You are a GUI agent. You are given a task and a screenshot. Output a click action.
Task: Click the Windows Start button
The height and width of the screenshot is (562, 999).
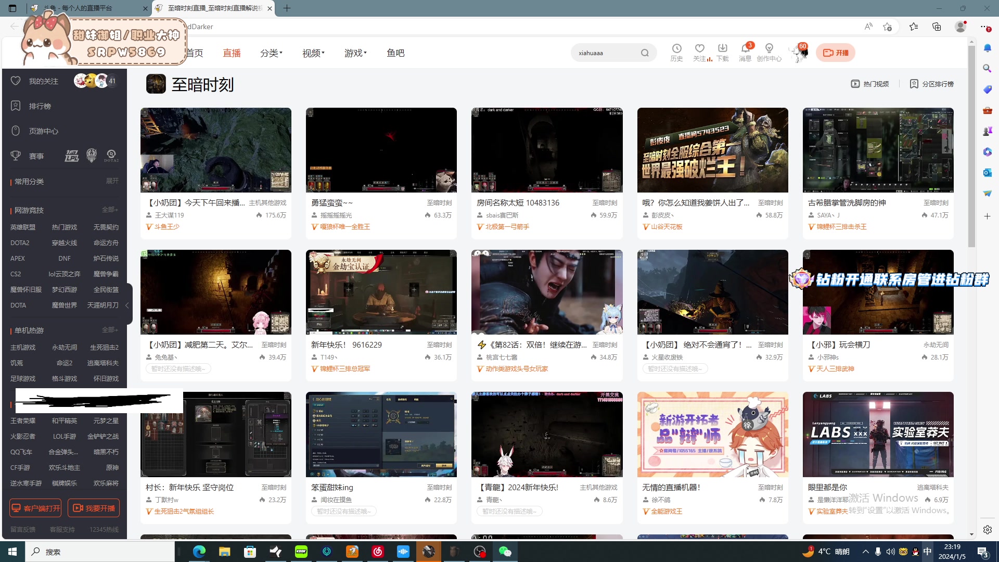[x=12, y=552]
